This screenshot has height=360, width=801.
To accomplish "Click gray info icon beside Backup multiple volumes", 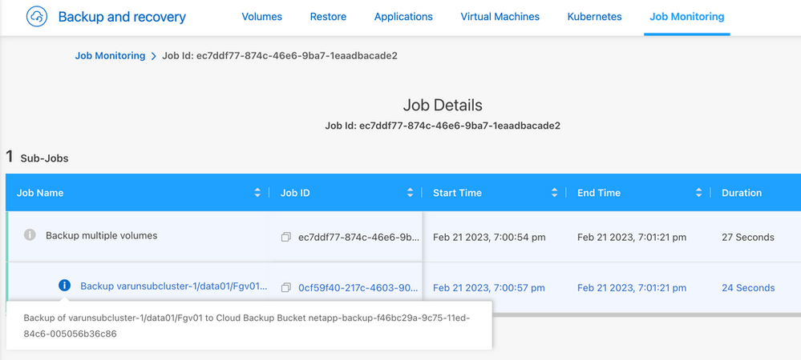I will click(x=30, y=235).
